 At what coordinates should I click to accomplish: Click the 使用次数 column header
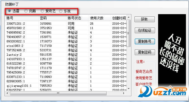click(100, 18)
